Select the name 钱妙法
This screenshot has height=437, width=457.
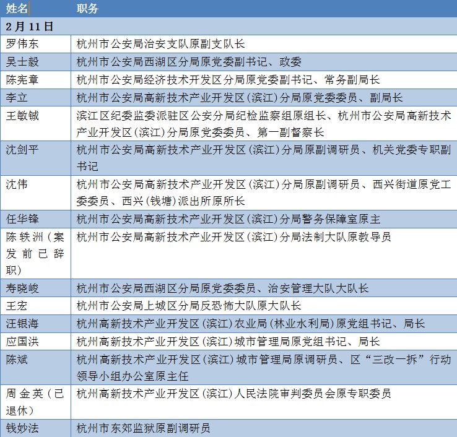pyautogui.click(x=22, y=428)
